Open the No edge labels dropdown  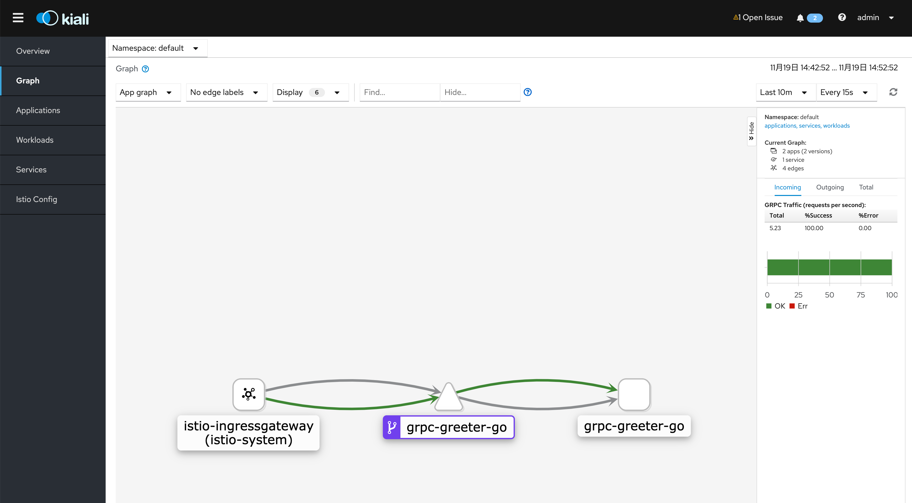pos(224,92)
